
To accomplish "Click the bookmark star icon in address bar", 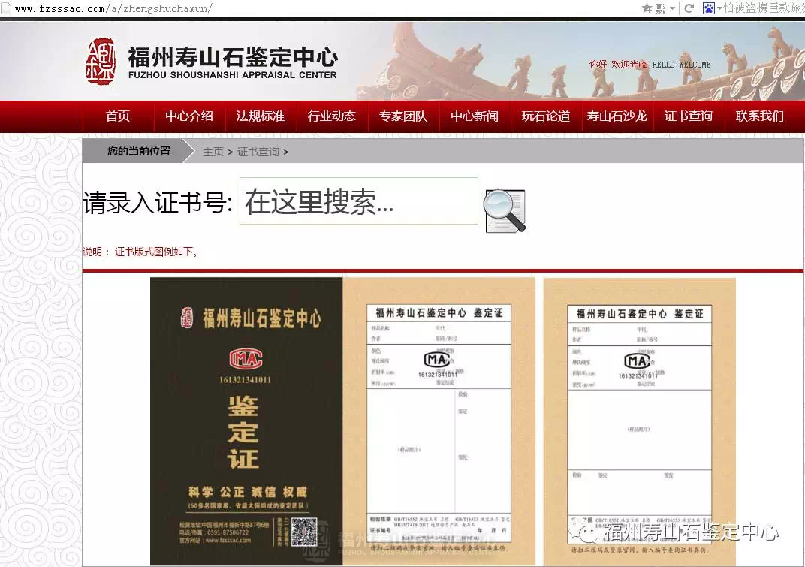I will pyautogui.click(x=647, y=8).
